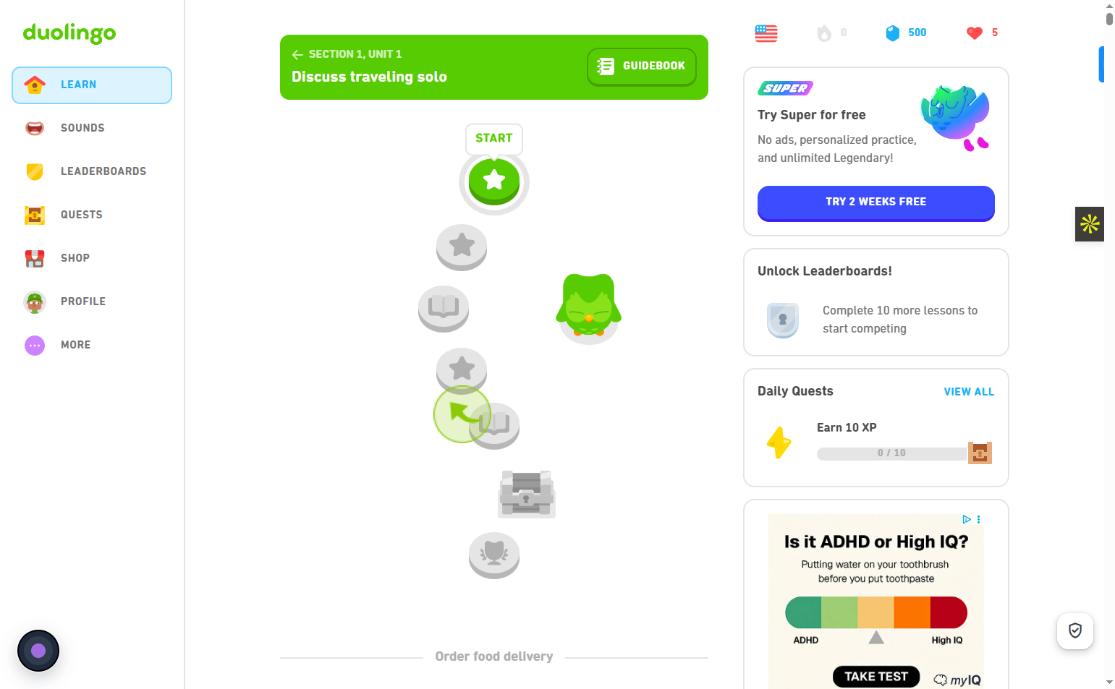Open the locked treasure chest node
The image size is (1115, 689).
coord(527,494)
